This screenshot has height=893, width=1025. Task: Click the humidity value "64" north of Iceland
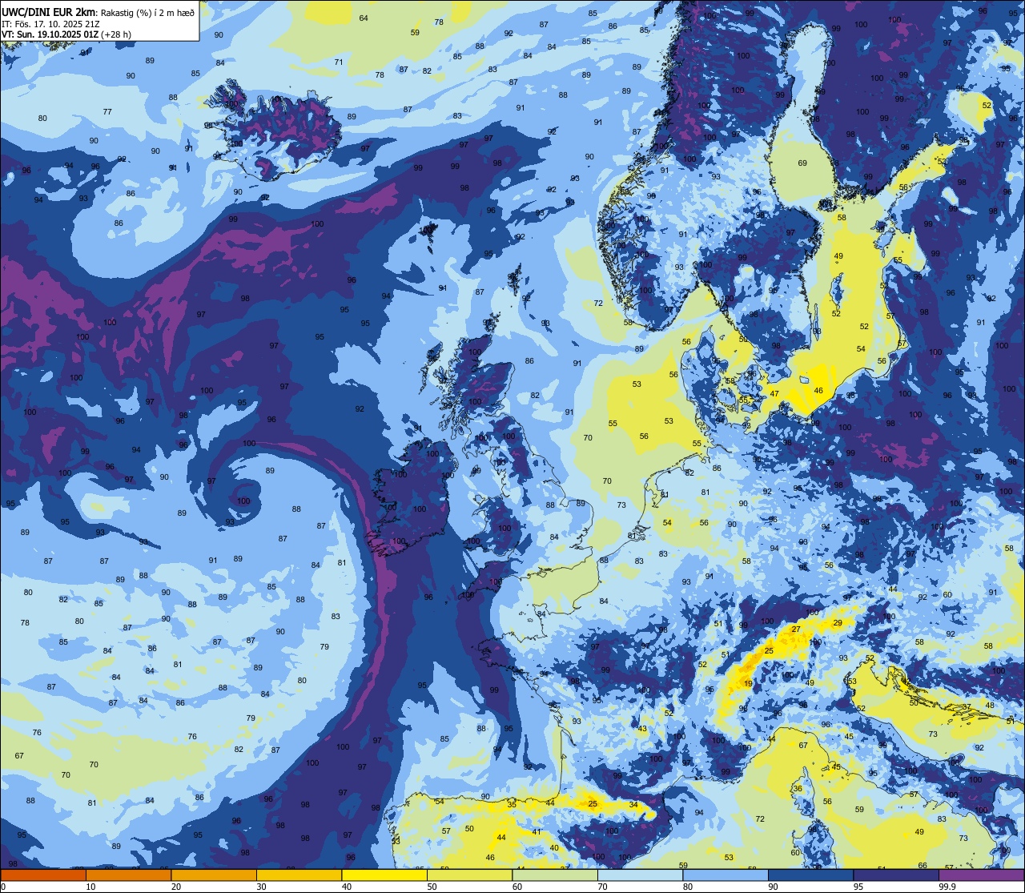364,18
